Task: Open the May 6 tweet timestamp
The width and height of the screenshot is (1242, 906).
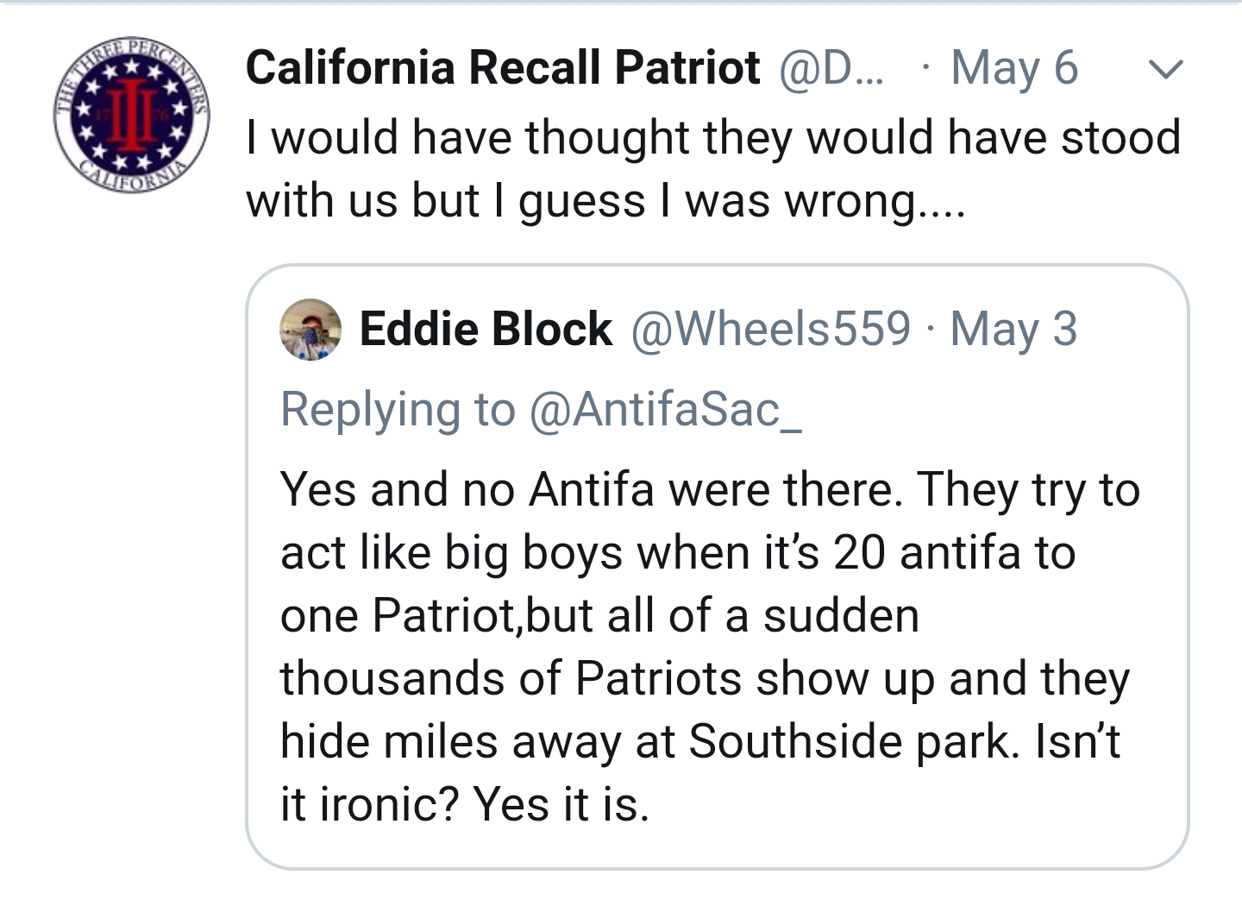Action: (x=1014, y=68)
